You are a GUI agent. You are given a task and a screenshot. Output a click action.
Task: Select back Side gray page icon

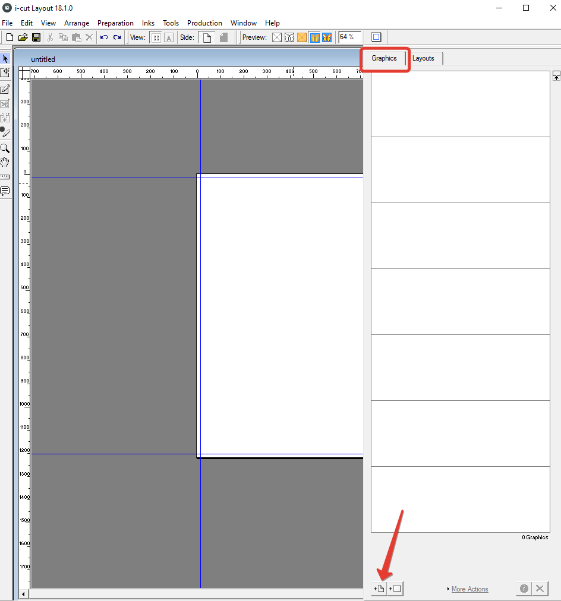click(223, 37)
